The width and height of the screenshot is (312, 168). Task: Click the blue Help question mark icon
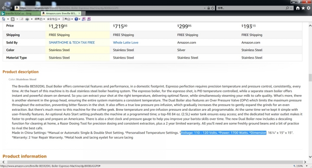point(76,19)
